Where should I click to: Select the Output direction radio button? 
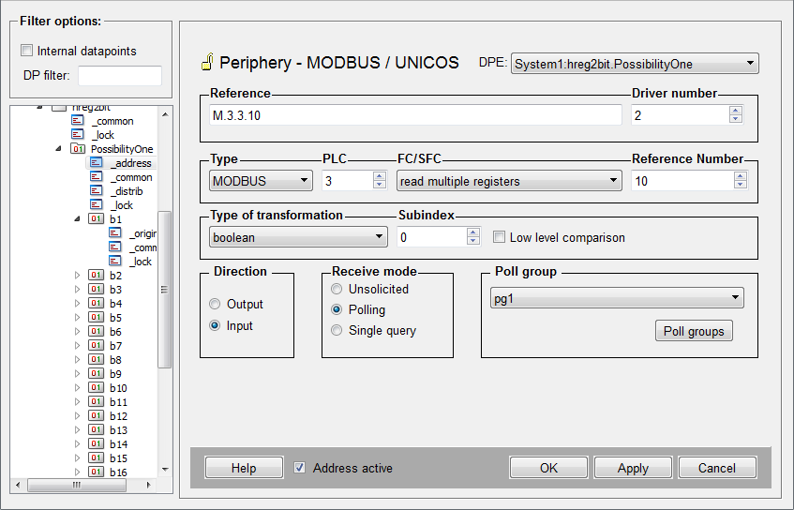(x=215, y=305)
